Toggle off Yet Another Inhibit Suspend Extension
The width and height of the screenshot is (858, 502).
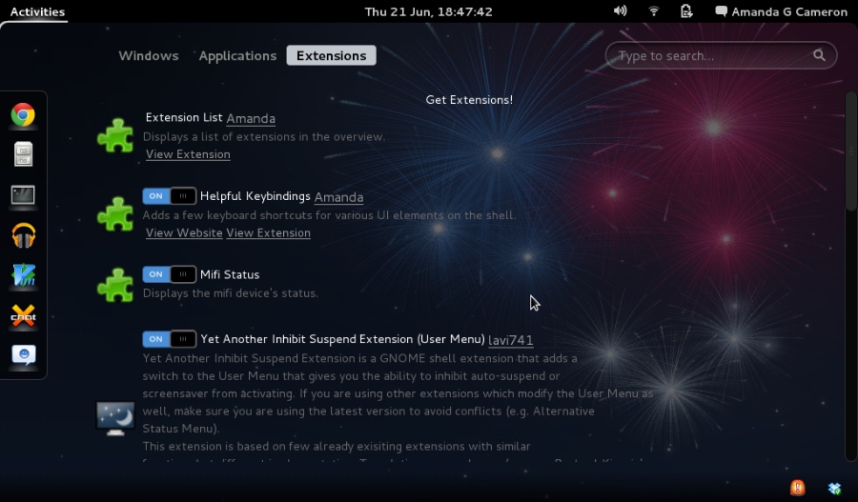pyautogui.click(x=169, y=339)
